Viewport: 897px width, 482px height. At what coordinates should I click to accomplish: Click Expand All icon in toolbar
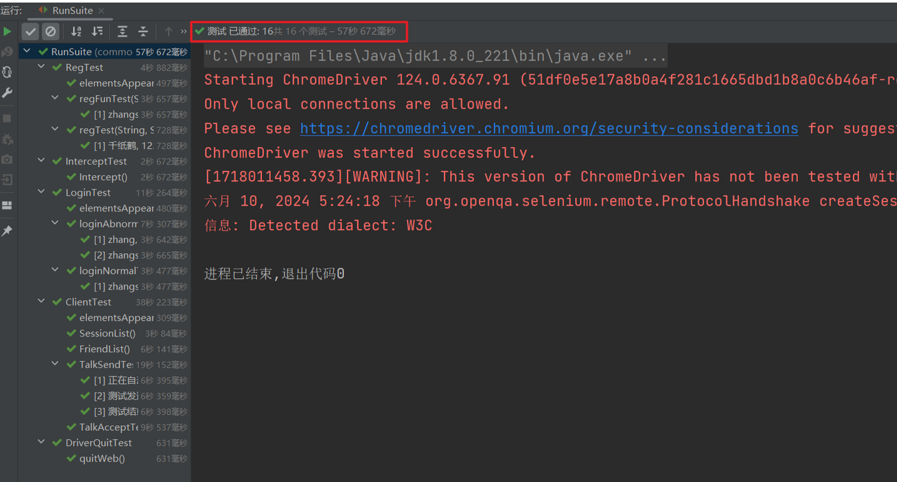tap(123, 31)
